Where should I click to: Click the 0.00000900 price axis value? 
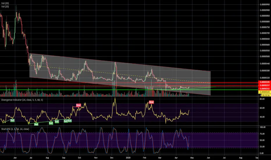[265, 10]
